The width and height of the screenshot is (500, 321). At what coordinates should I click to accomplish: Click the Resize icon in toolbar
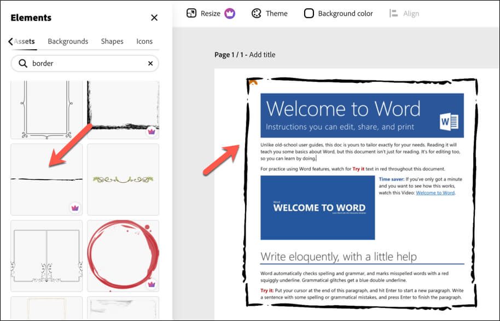pyautogui.click(x=191, y=13)
